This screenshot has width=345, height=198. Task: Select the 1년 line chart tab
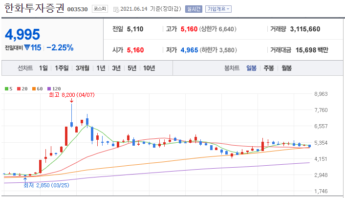tap(101, 68)
